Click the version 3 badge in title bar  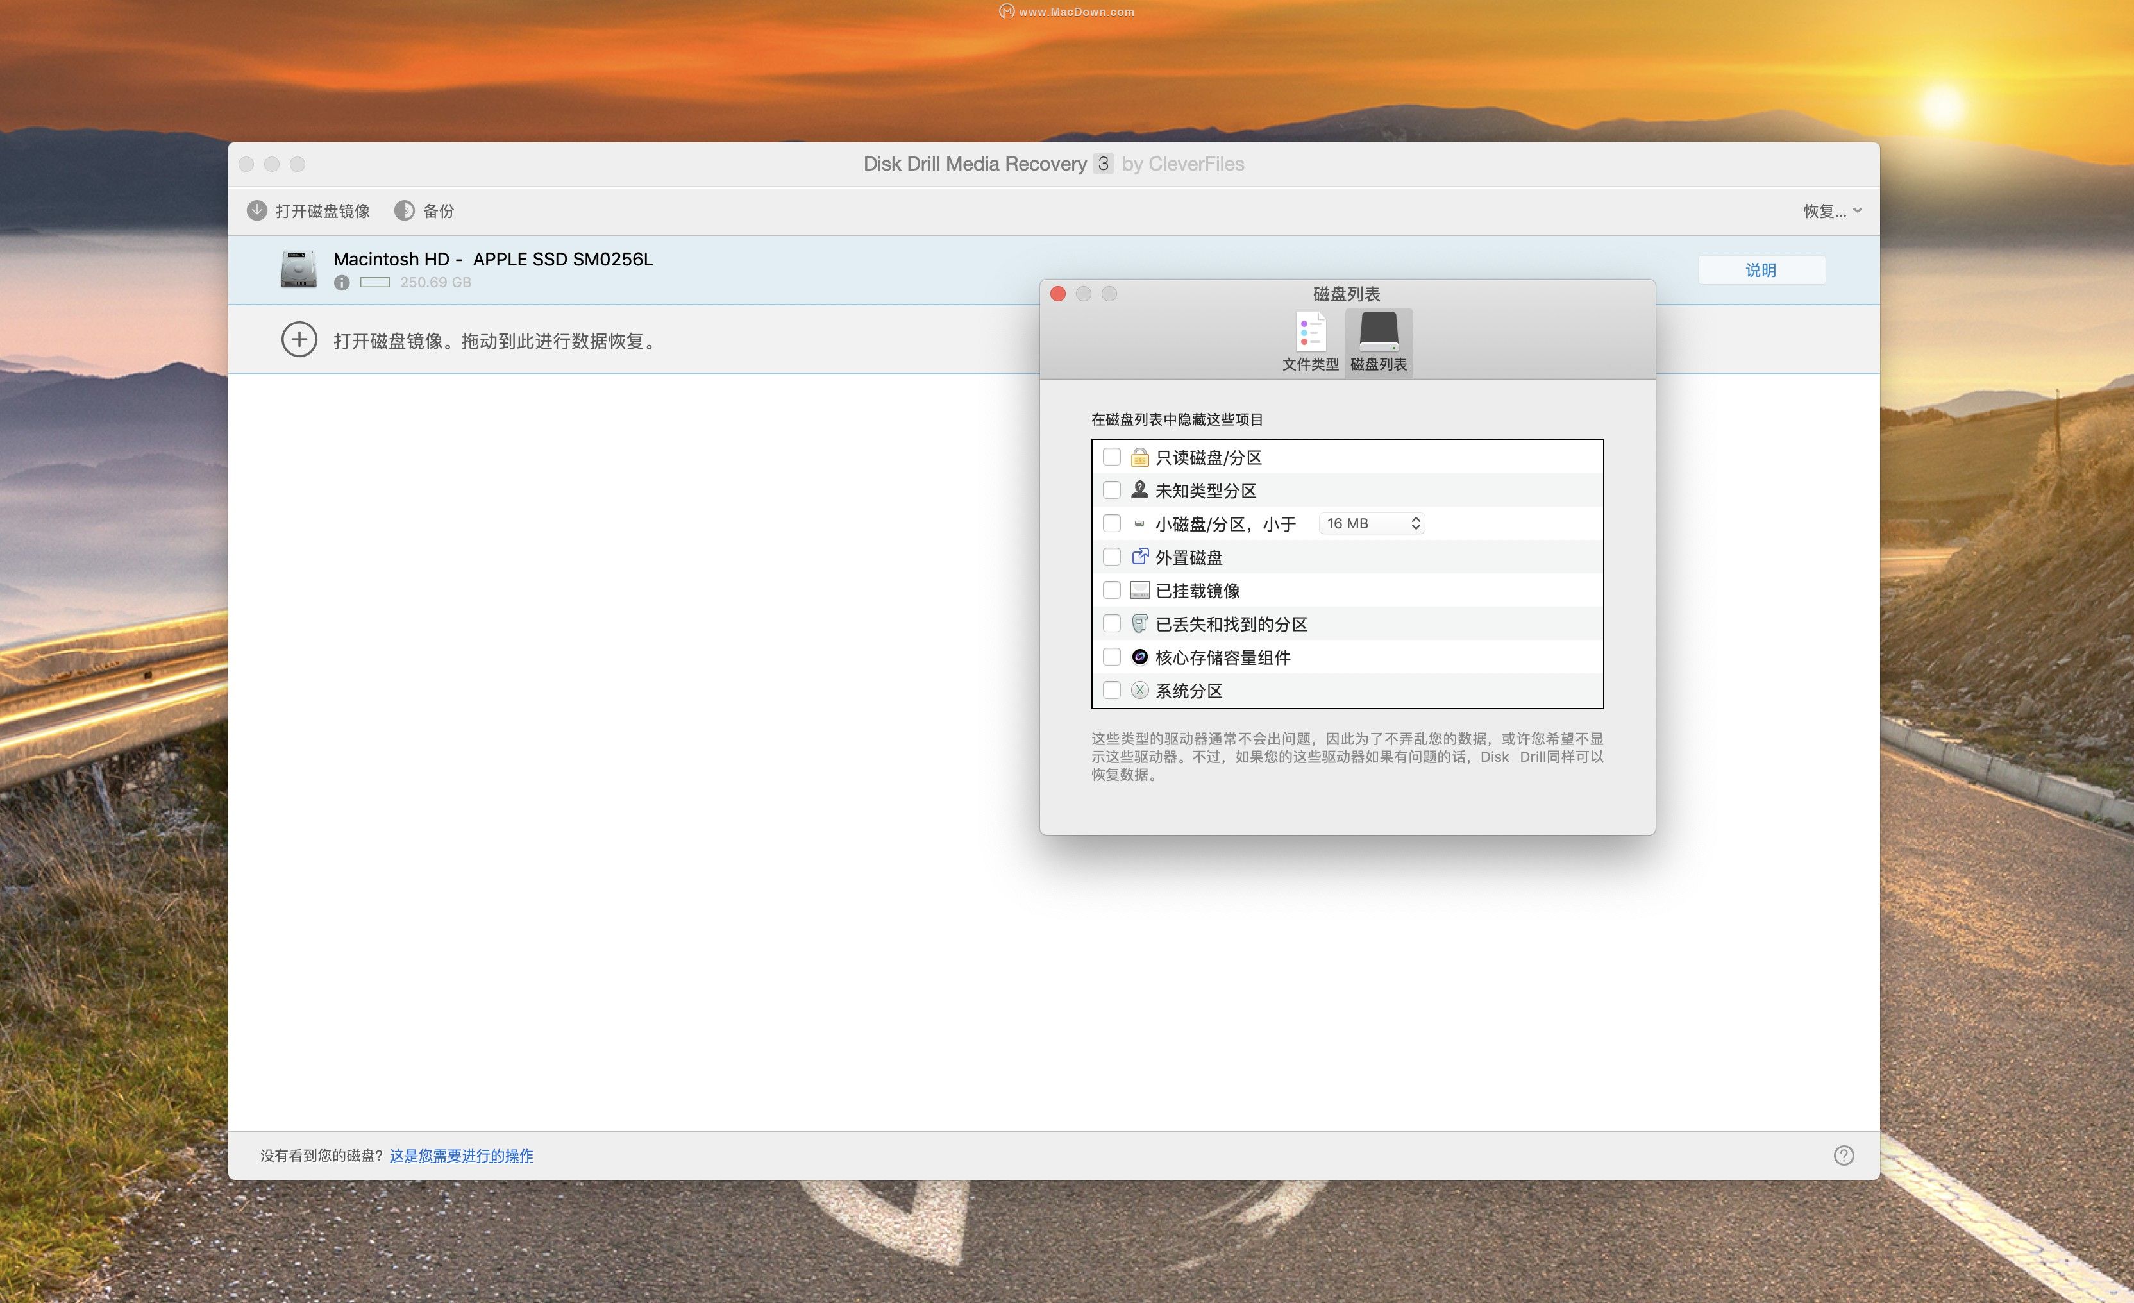pos(1104,164)
